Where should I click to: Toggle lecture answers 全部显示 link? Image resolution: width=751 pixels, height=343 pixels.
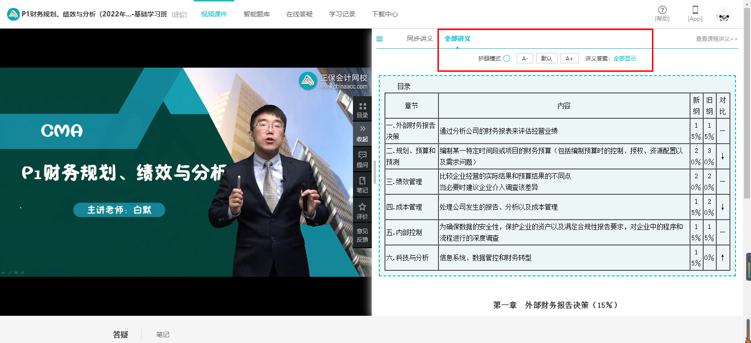[625, 59]
